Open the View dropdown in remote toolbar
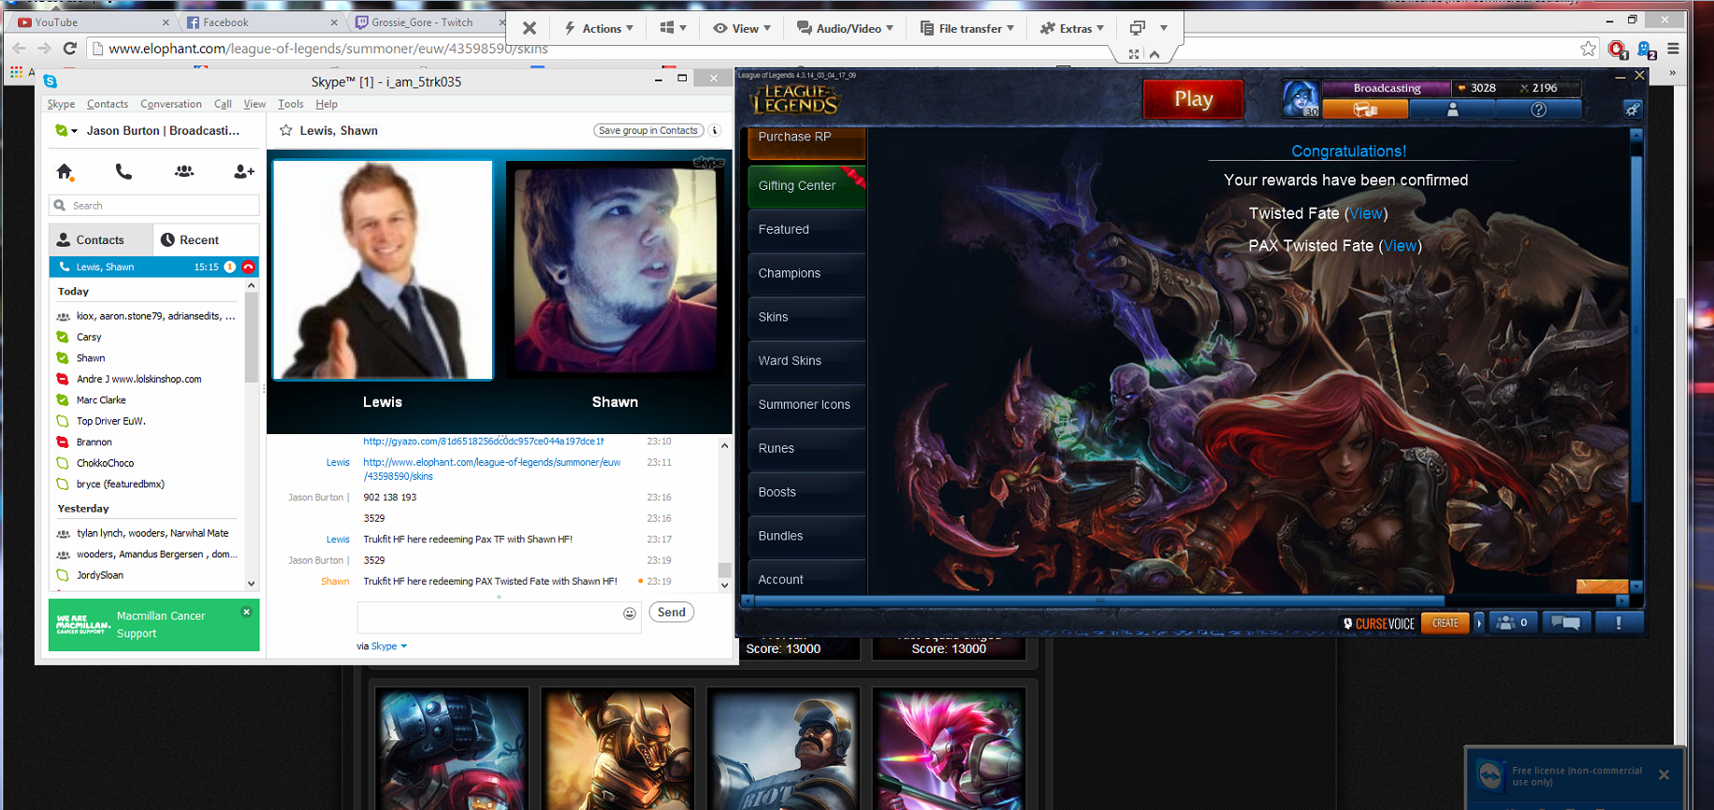Image resolution: width=1714 pixels, height=810 pixels. 742,28
